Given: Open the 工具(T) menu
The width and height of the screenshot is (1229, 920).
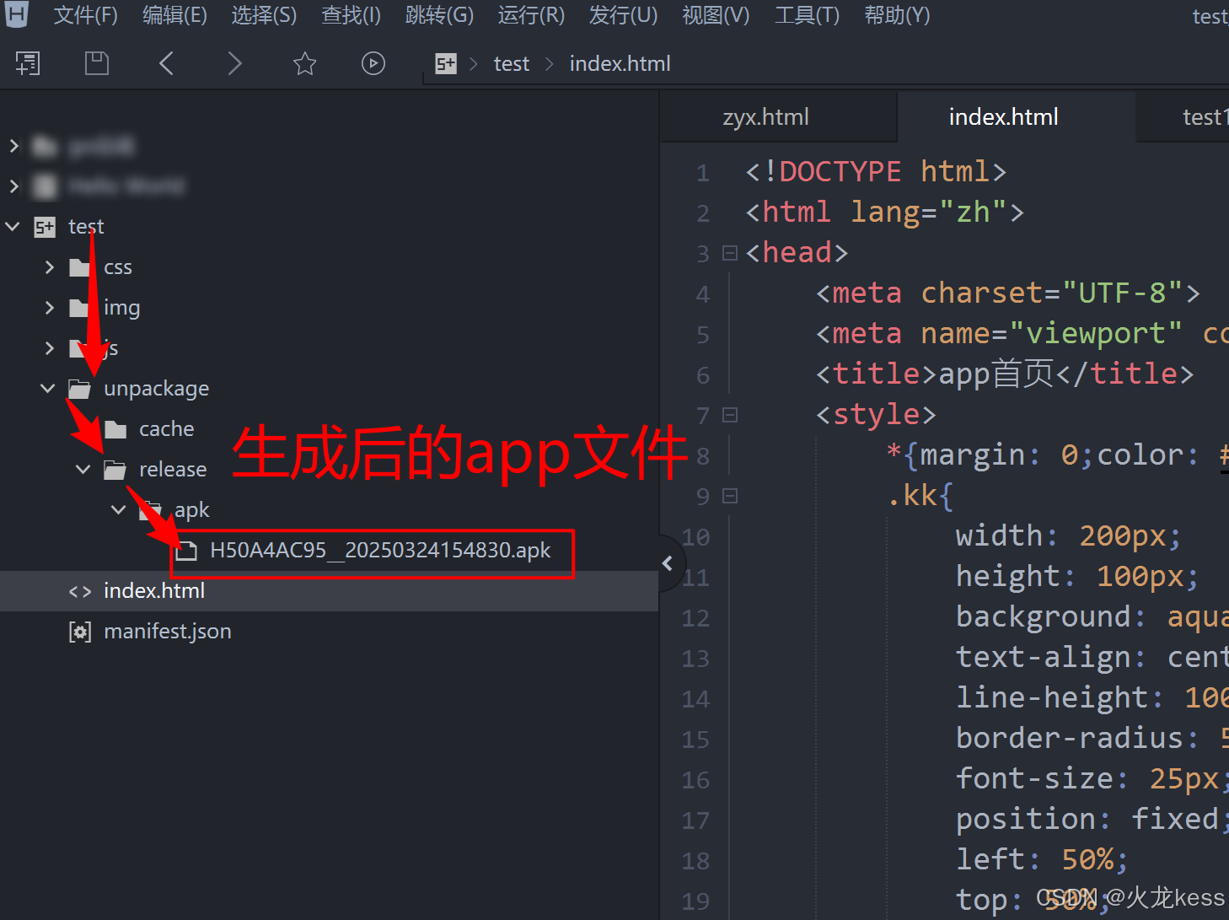Looking at the screenshot, I should tap(807, 15).
